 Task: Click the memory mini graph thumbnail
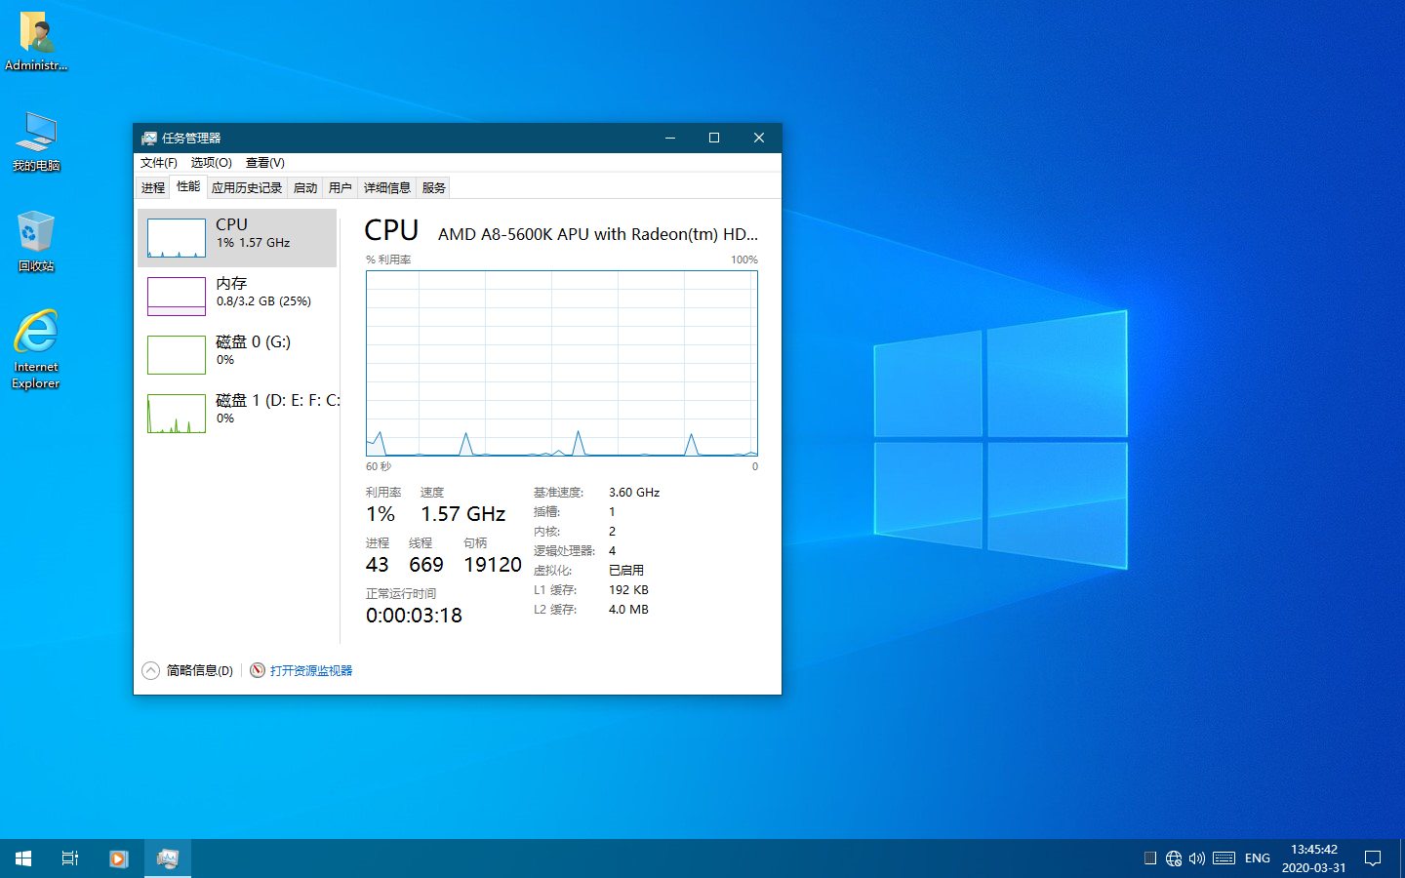pos(177,297)
